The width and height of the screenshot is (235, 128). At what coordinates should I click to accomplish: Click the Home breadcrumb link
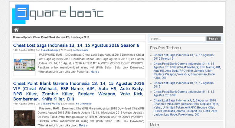pyautogui.click(x=17, y=37)
